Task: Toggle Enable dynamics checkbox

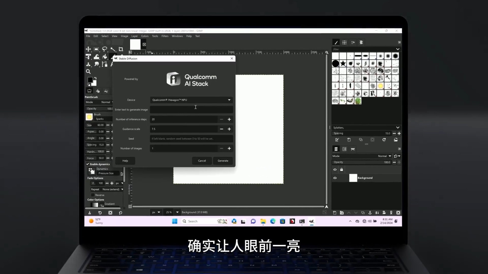Action: pos(88,164)
